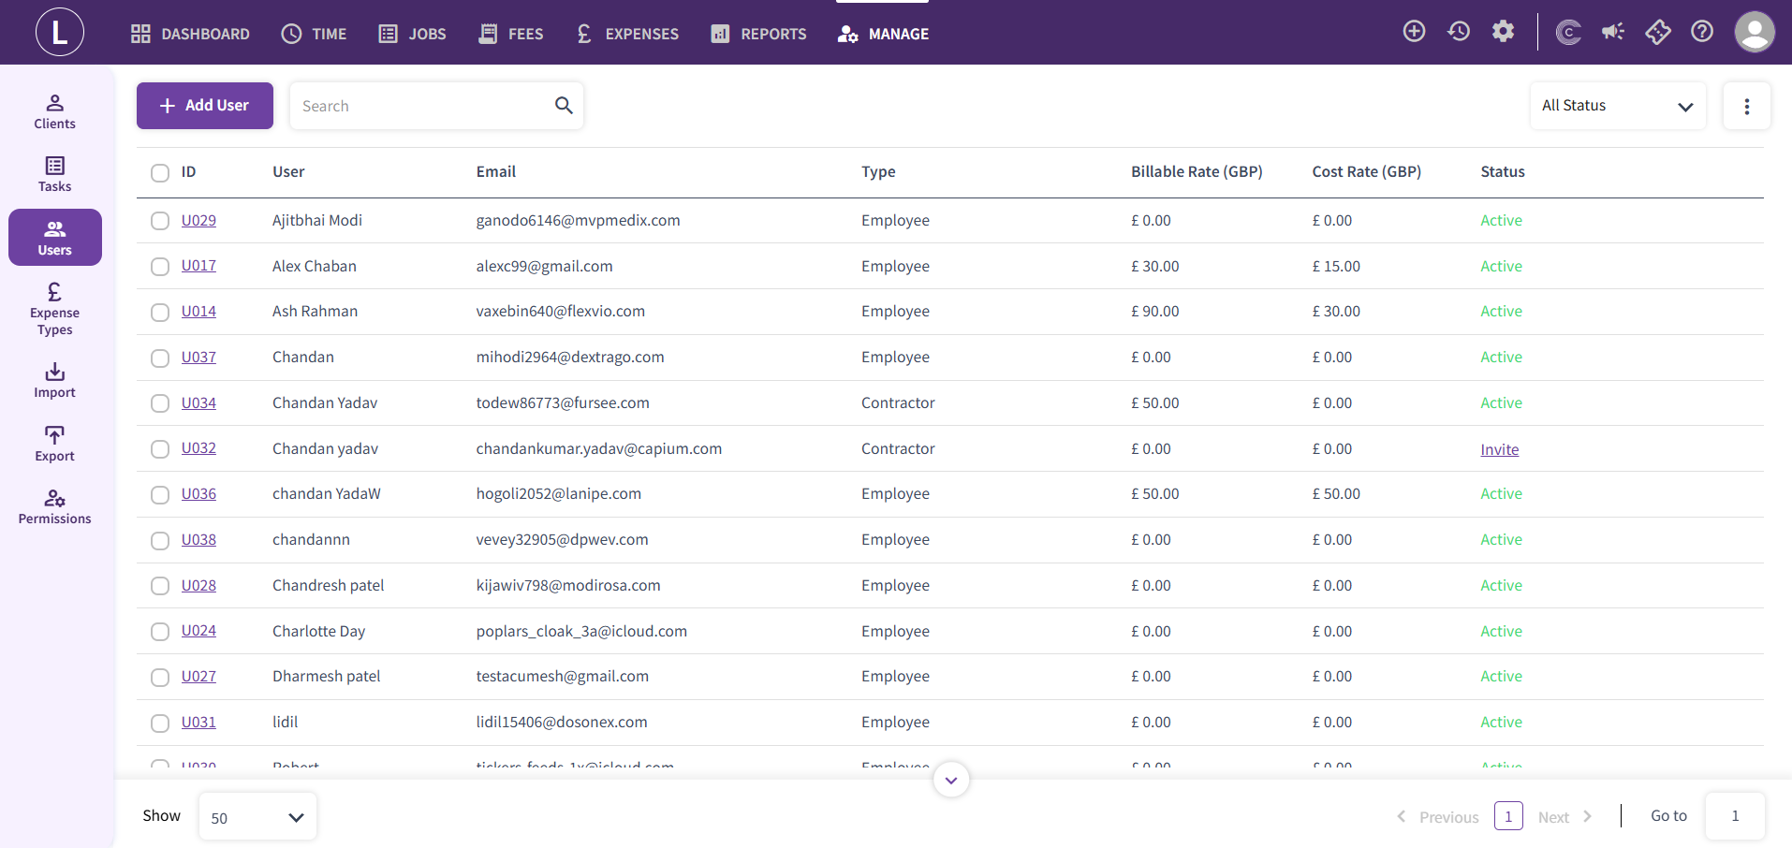Screen dimensions: 1792x848
Task: Open the Manage menu
Action: coord(883,34)
